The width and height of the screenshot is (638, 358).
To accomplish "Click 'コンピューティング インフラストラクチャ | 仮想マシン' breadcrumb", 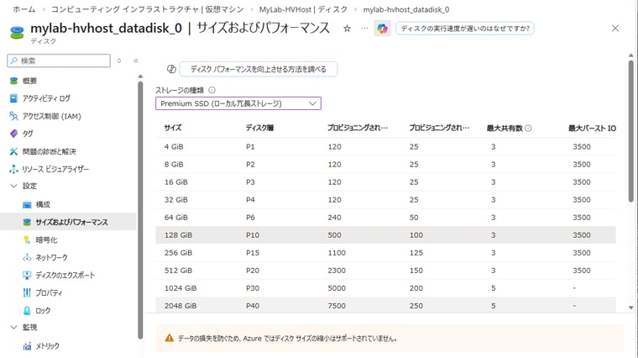I will (147, 9).
